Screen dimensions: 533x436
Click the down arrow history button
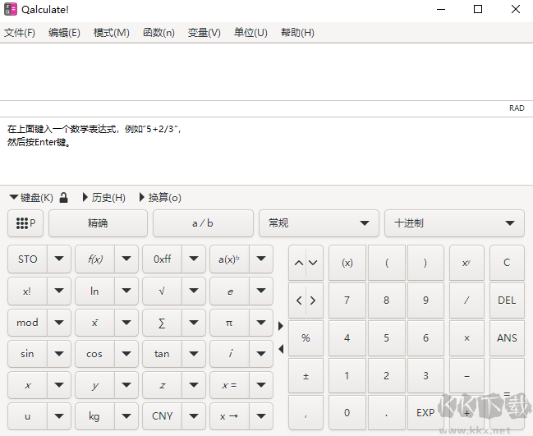[314, 263]
